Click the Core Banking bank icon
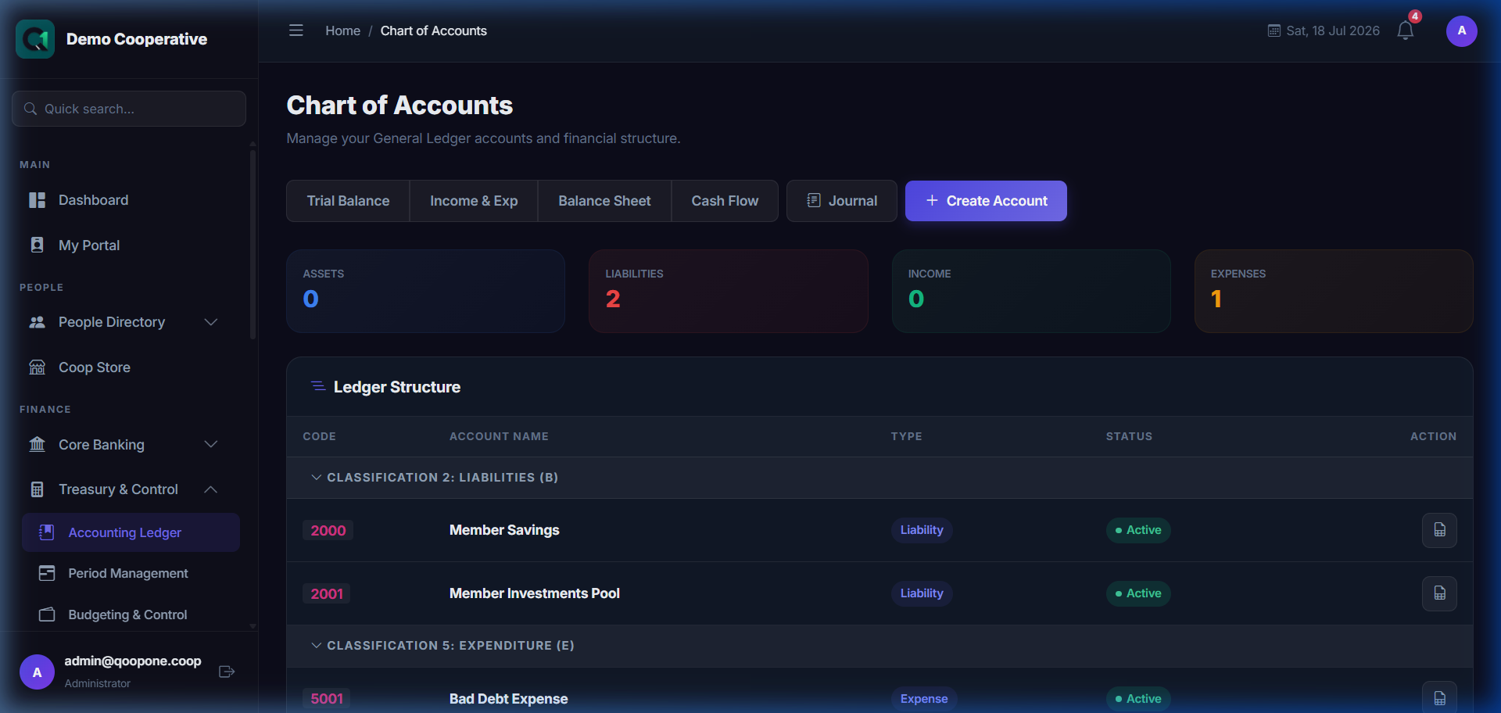The height and width of the screenshot is (713, 1501). pos(37,444)
